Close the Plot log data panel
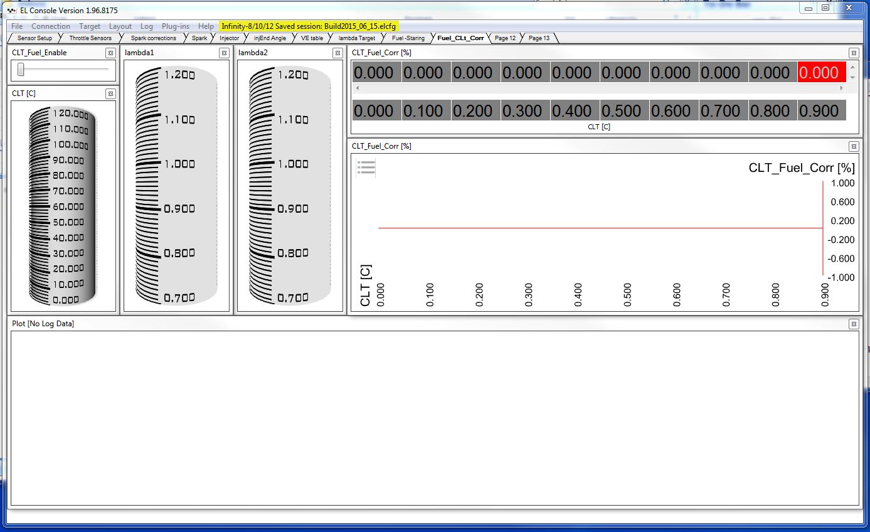This screenshot has width=870, height=532. [853, 324]
